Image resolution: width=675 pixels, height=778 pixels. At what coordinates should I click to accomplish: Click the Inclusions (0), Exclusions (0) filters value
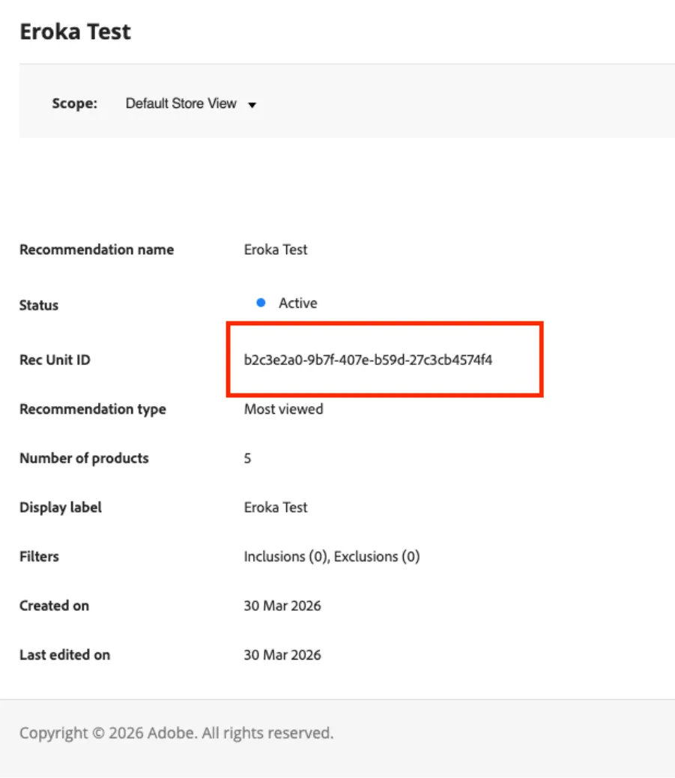click(x=332, y=557)
